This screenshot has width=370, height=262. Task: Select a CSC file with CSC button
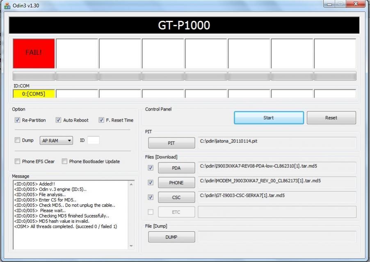pyautogui.click(x=176, y=197)
